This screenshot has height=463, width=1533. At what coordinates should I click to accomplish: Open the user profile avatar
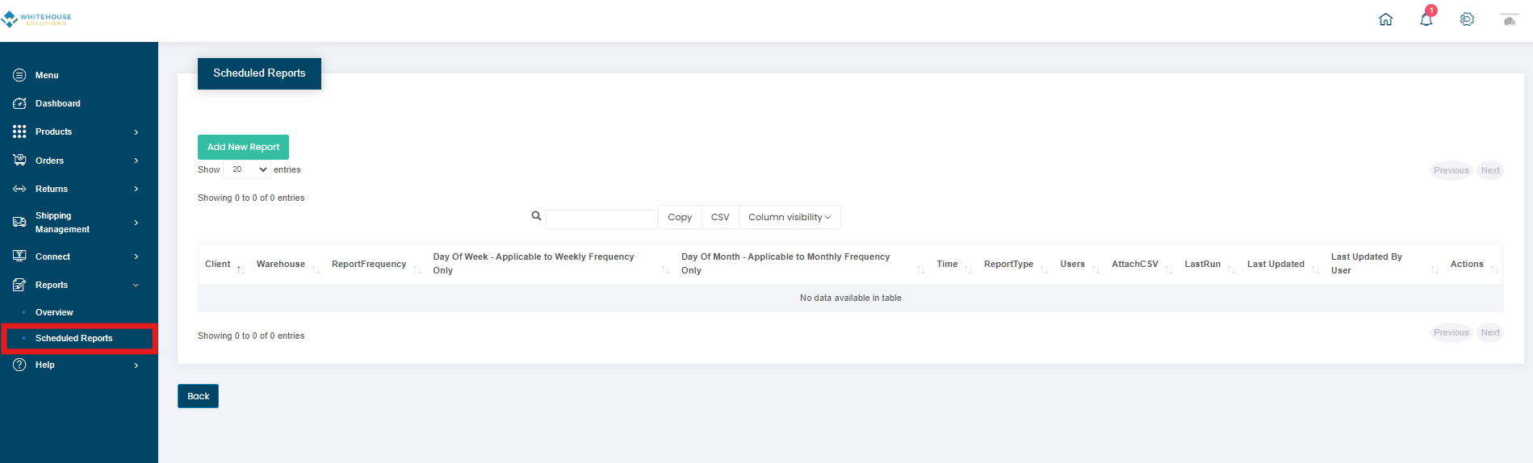click(x=1509, y=19)
